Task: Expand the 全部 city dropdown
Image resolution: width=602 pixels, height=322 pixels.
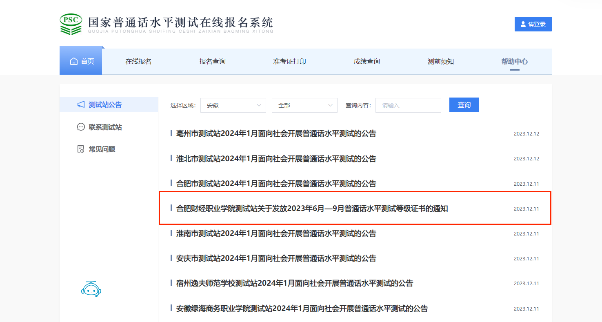Action: (304, 105)
